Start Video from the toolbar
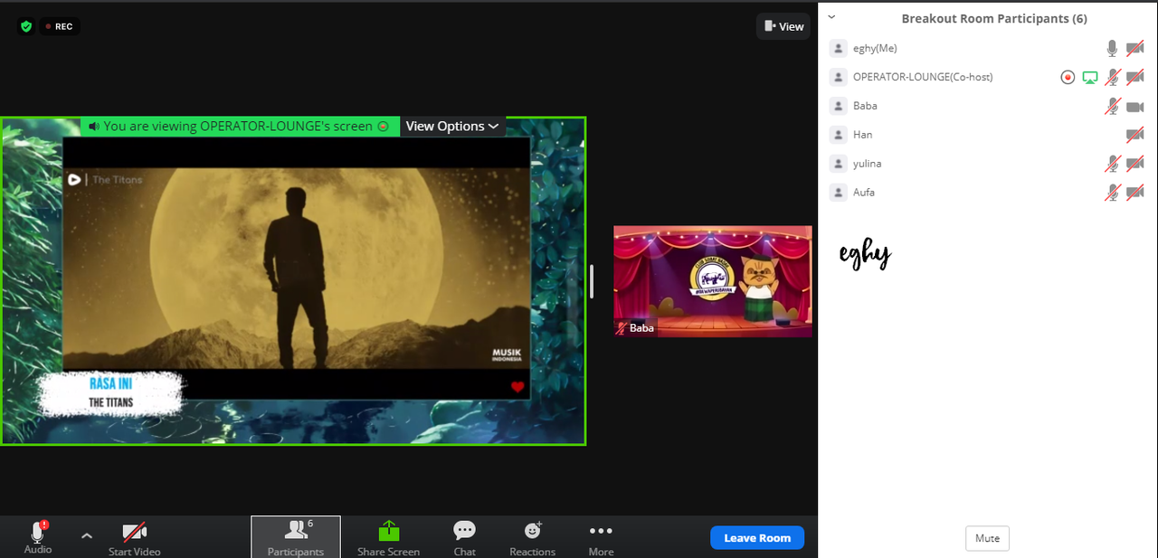The image size is (1158, 558). 134,538
